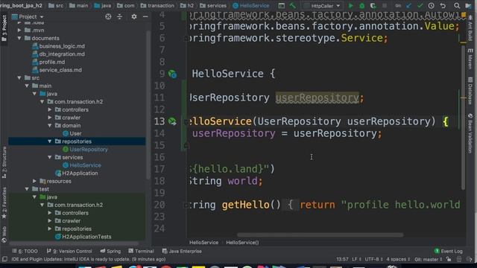Expand the controllers package under main
This screenshot has width=477, height=268.
50,109
